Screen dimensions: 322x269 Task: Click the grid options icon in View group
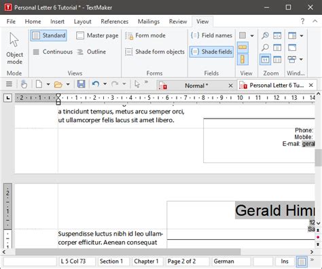243,35
